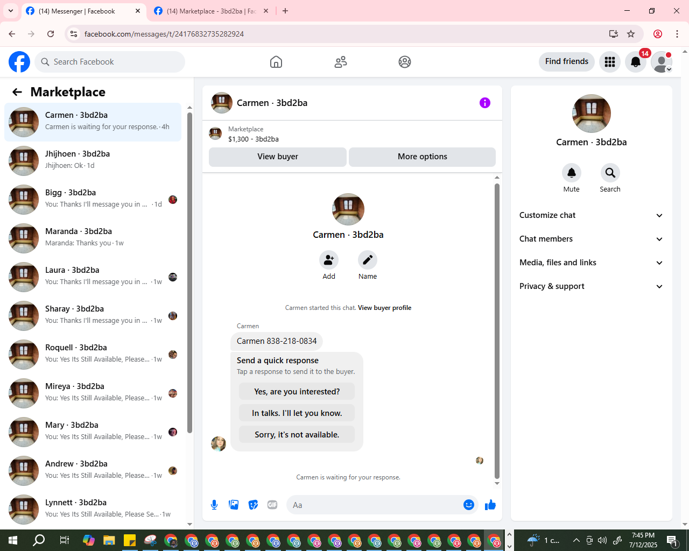Image resolution: width=689 pixels, height=551 pixels.
Task: Bookmark this page star icon
Action: 631,34
